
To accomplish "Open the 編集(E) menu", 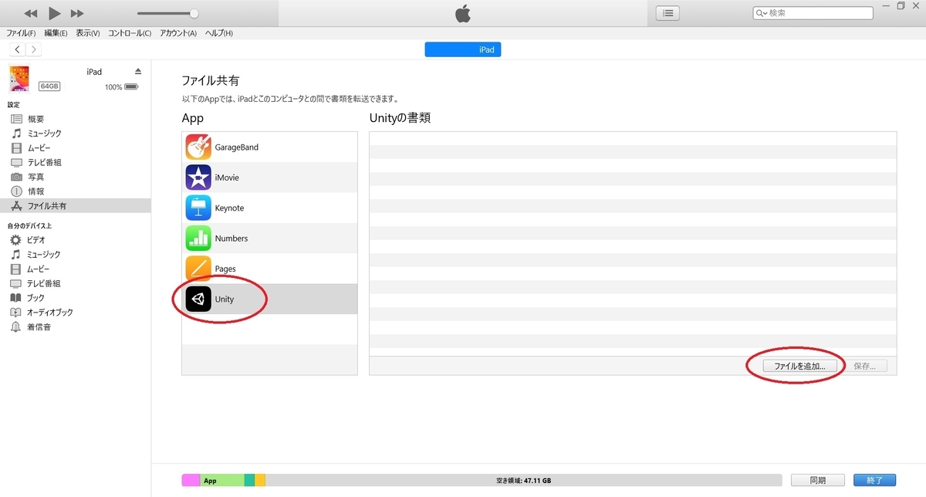I will pyautogui.click(x=56, y=33).
